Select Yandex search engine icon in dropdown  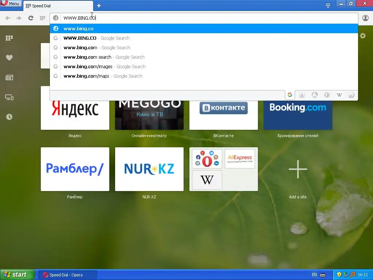[x=302, y=95]
